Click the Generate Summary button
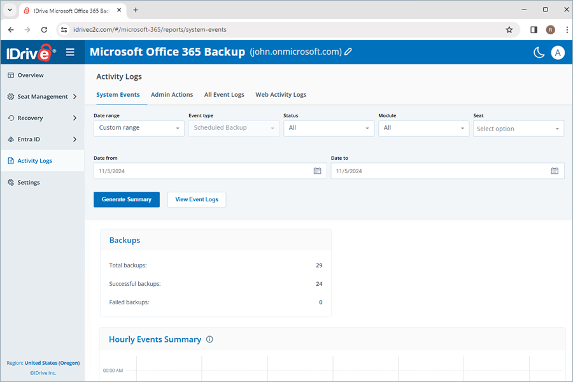The height and width of the screenshot is (382, 573). pyautogui.click(x=127, y=199)
